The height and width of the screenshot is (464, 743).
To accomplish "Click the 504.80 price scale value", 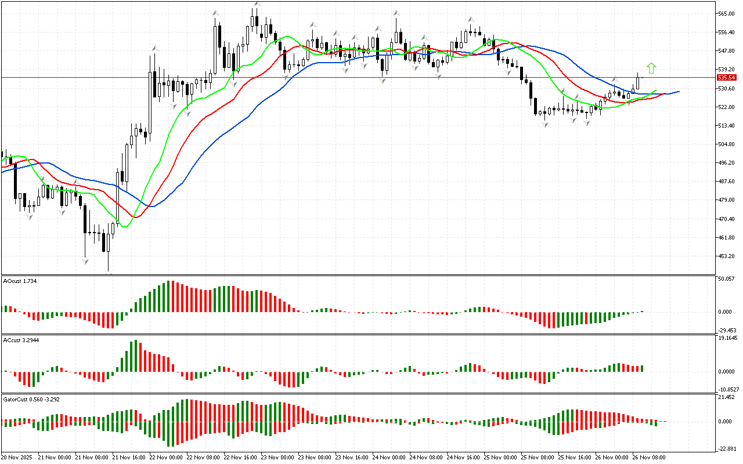I will tap(727, 144).
